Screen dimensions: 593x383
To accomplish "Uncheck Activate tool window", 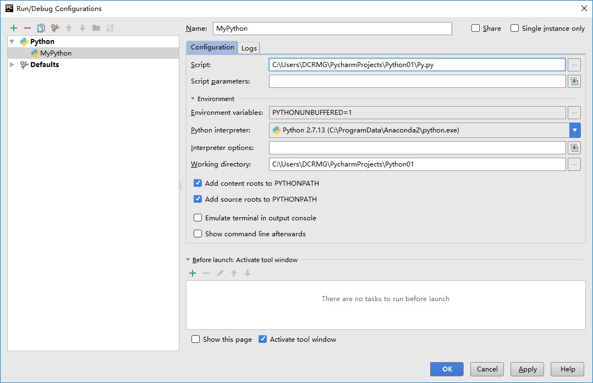I will [262, 339].
